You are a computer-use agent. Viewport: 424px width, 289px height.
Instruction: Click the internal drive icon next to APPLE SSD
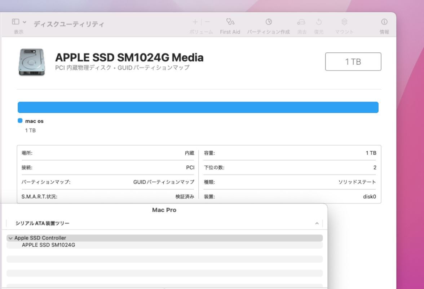tap(32, 62)
